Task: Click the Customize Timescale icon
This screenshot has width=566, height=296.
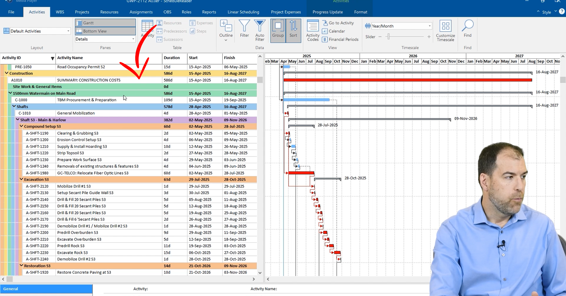Action: click(446, 30)
